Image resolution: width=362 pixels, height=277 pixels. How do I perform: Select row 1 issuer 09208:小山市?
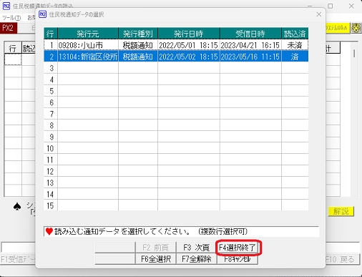tap(88, 45)
